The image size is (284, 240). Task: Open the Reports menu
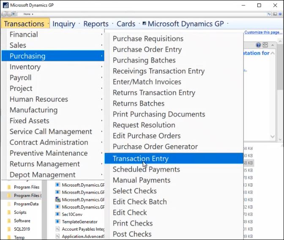click(x=96, y=24)
